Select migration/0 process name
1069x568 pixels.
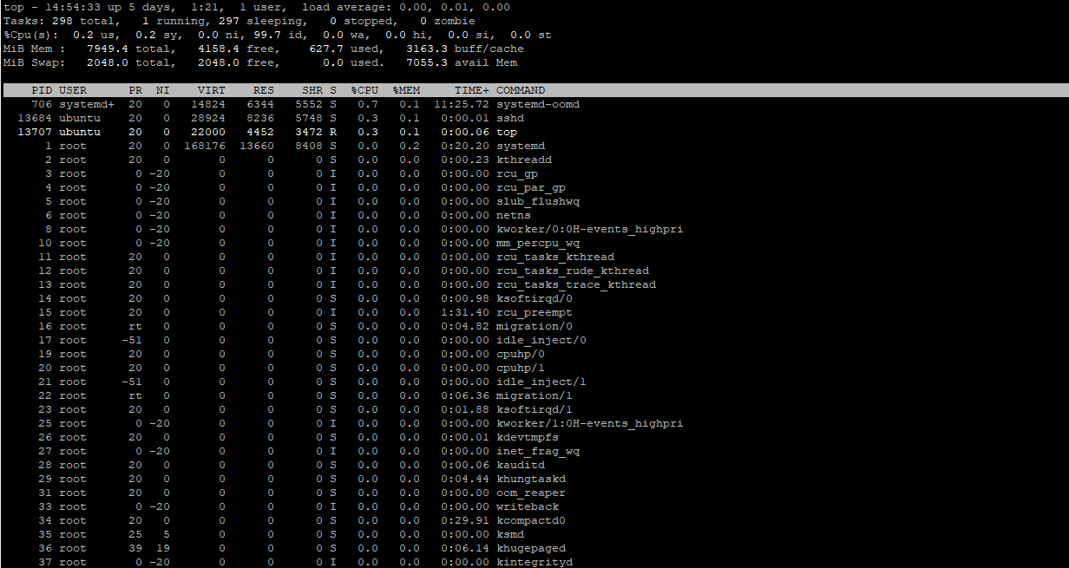(x=534, y=326)
